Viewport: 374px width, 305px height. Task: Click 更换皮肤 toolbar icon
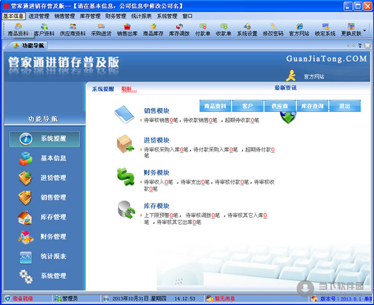351,30
